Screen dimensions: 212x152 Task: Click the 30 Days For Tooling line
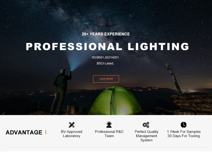point(184,136)
